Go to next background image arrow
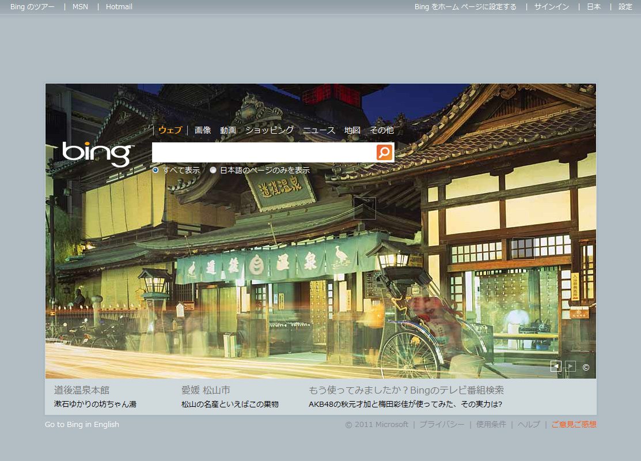The image size is (641, 461). pos(570,366)
